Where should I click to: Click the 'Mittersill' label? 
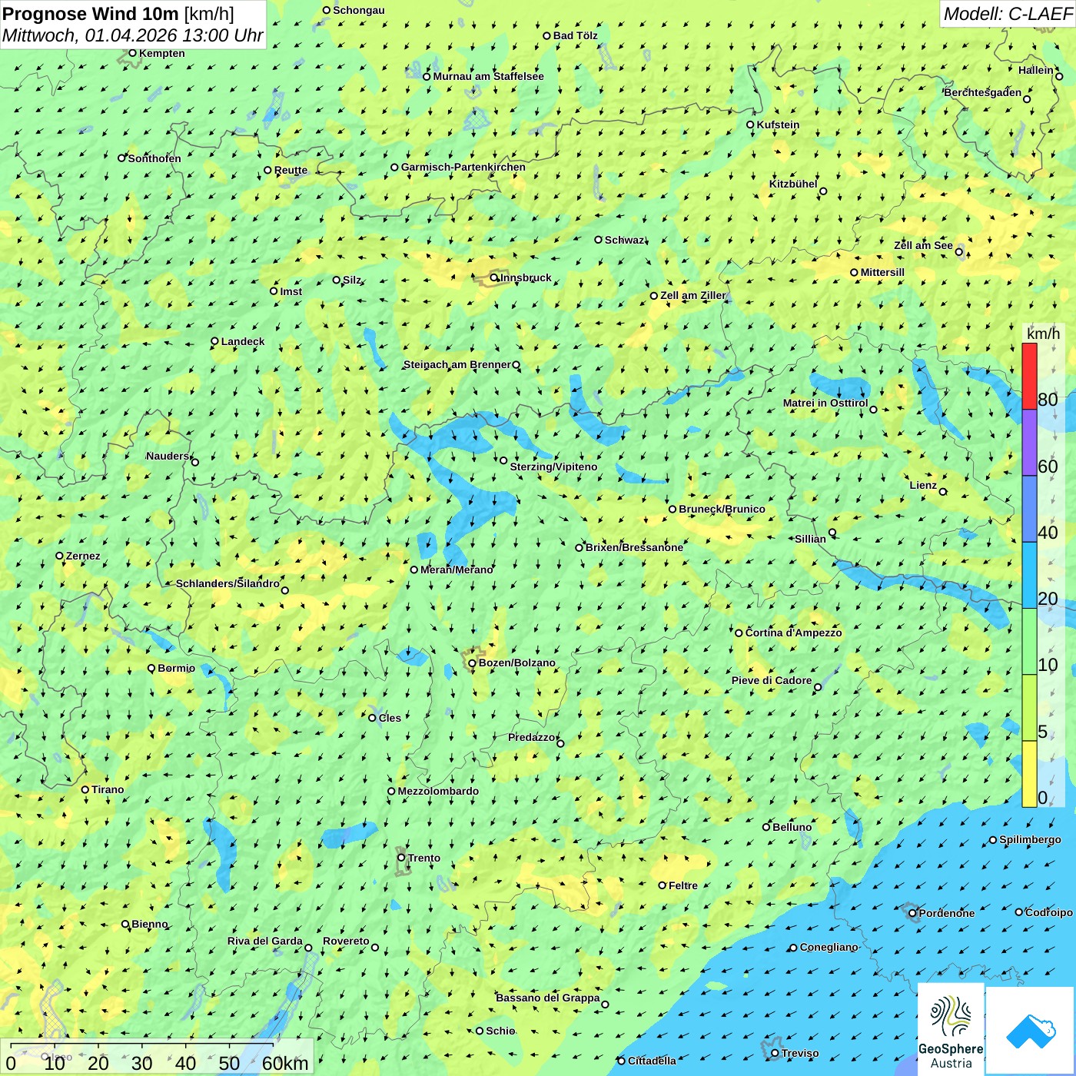click(882, 272)
